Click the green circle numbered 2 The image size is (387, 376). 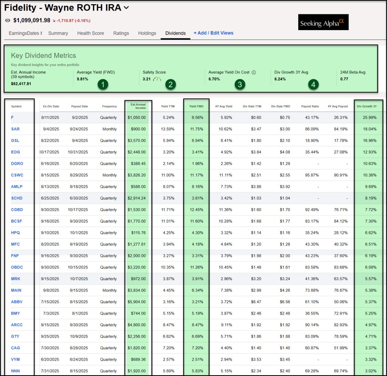point(170,84)
